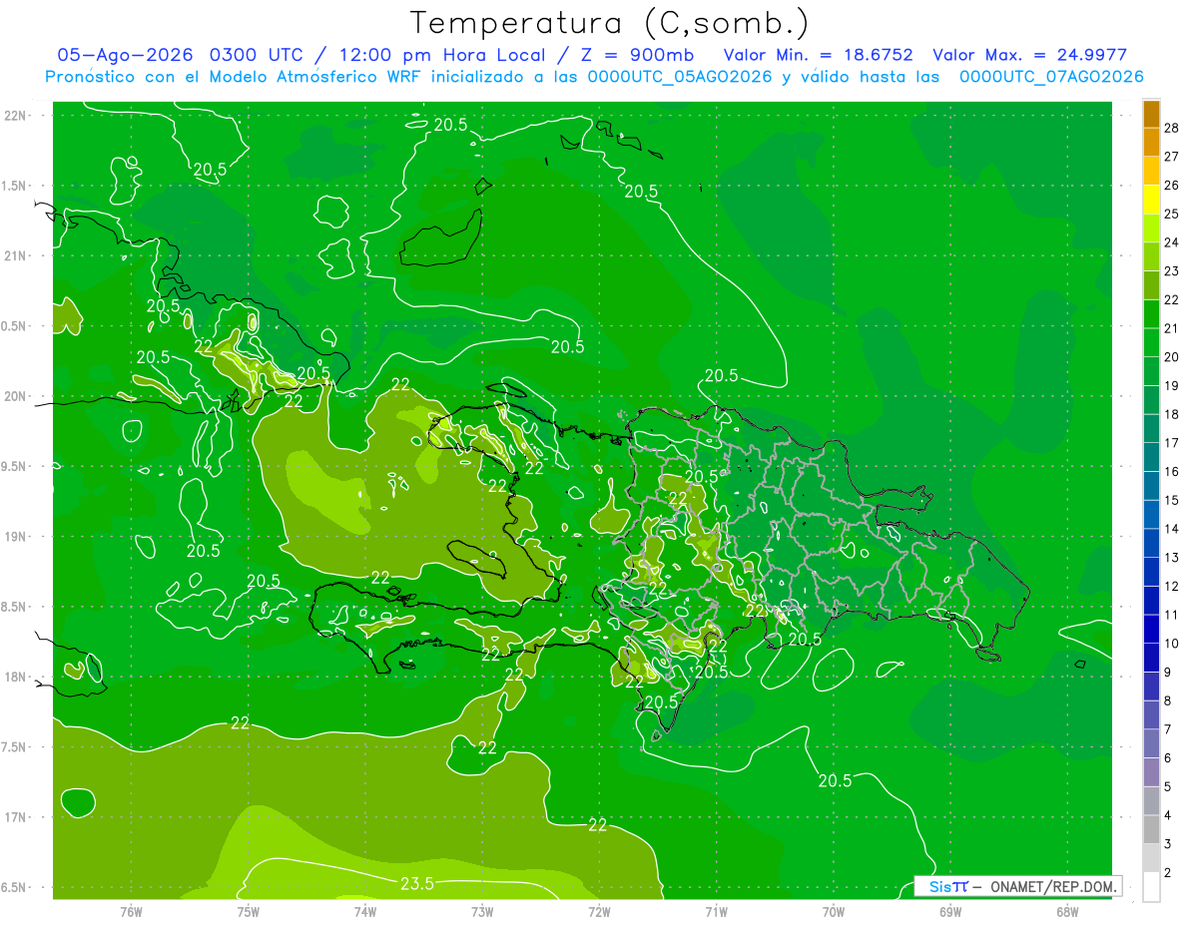This screenshot has height=925, width=1198.
Task: Click the "23.5" contour label
Action: coord(416,883)
